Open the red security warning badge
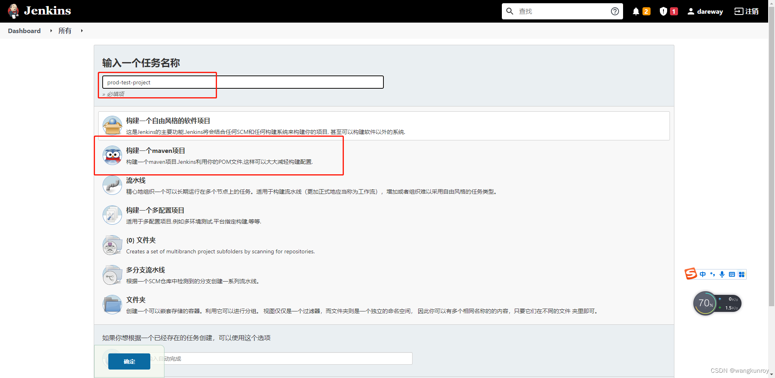Screen dimensions: 775x378 tap(674, 11)
